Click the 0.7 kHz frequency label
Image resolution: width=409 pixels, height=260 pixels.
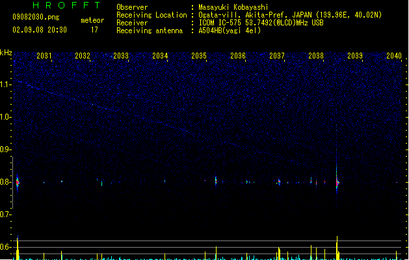pos(6,214)
